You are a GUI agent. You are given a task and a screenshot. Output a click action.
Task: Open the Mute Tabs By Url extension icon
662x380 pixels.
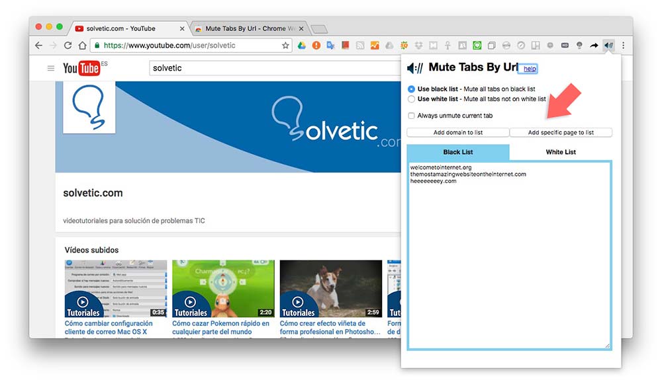pyautogui.click(x=608, y=45)
